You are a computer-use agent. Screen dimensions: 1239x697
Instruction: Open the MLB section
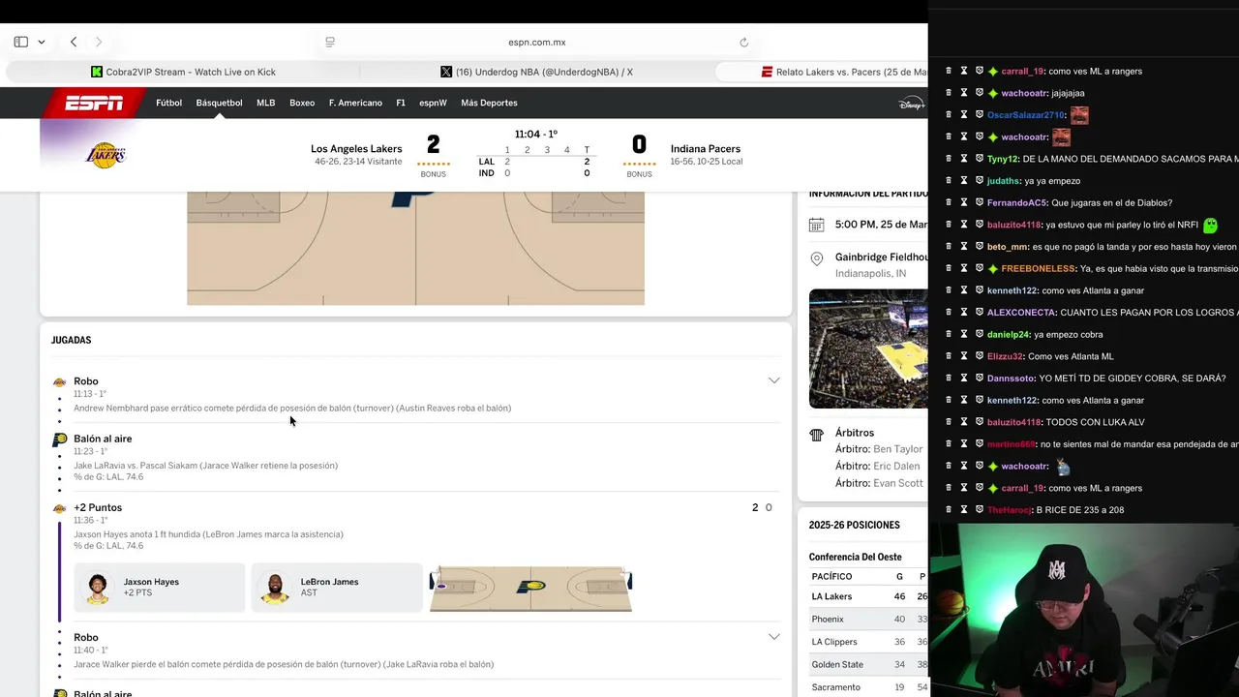coord(265,103)
